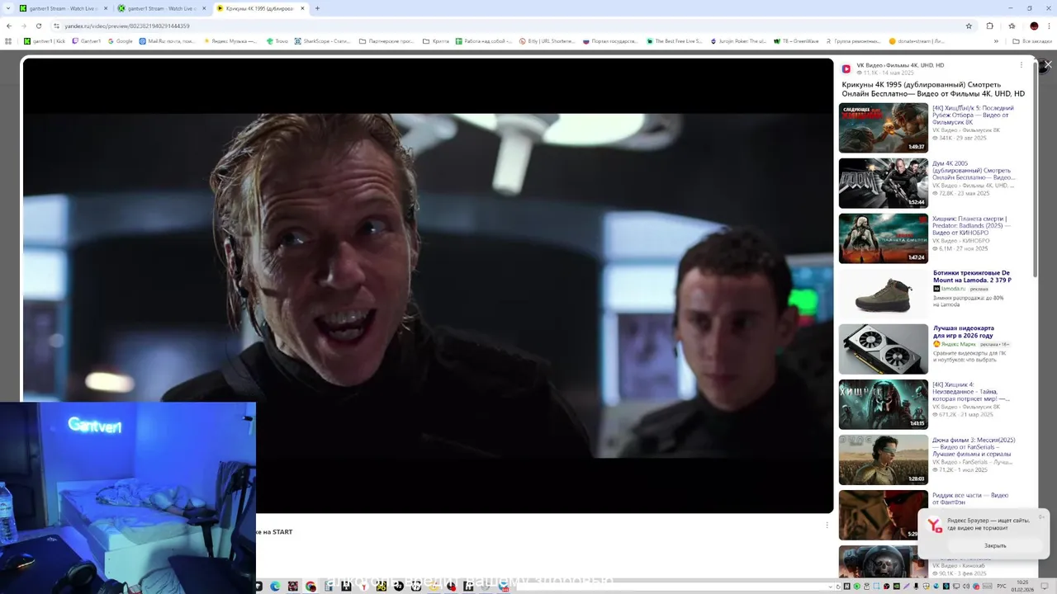Open the browser three-dot menu
Viewport: 1057px width, 594px height.
(x=1049, y=26)
